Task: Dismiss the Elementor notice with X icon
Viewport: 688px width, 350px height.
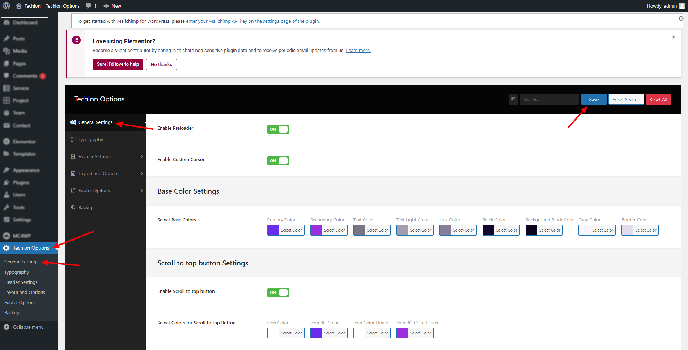Action: pos(673,37)
